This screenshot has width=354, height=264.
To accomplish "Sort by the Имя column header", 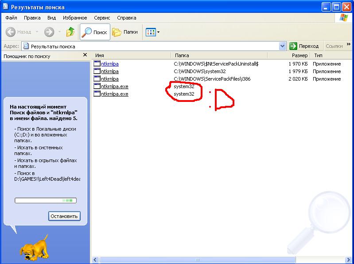I will (132, 55).
